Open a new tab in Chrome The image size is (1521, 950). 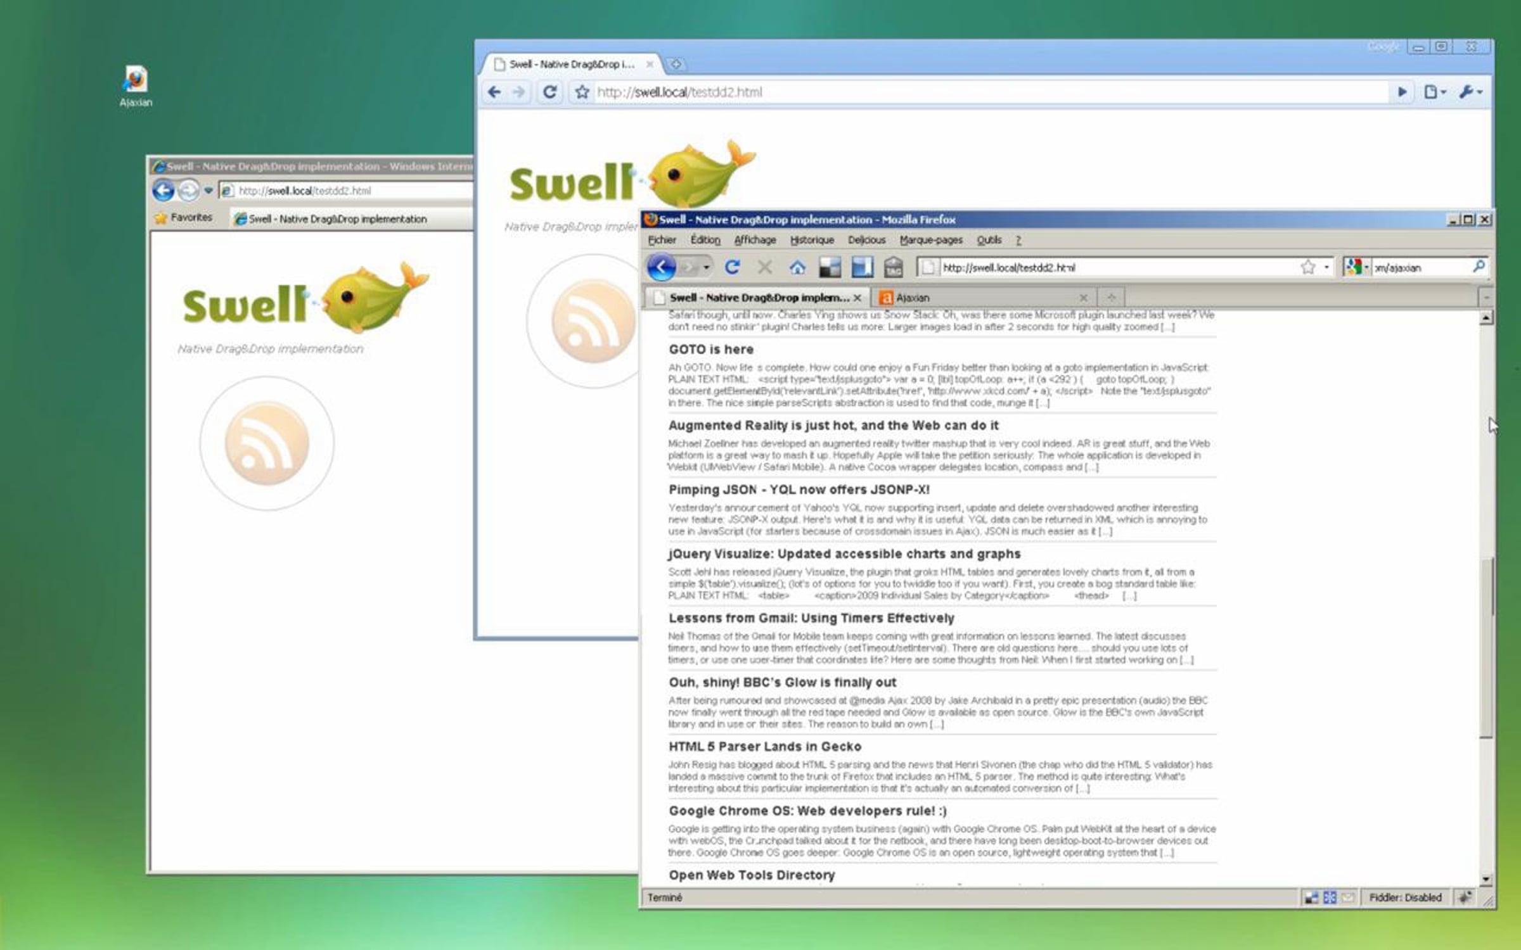[x=676, y=64]
